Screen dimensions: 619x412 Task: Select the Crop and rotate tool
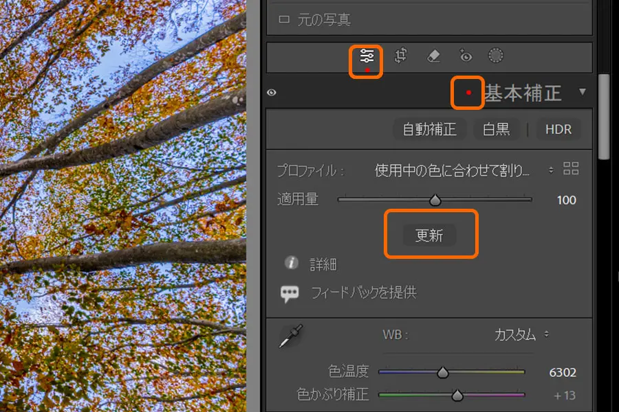point(401,56)
